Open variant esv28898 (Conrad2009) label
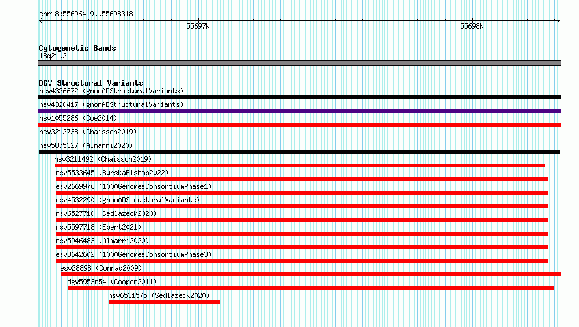This screenshot has width=579, height=327. coord(101,268)
